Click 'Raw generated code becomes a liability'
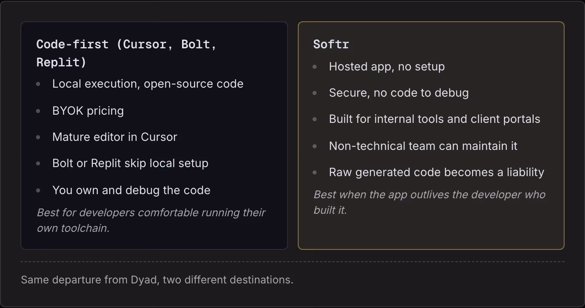The height and width of the screenshot is (308, 585). pyautogui.click(x=436, y=172)
